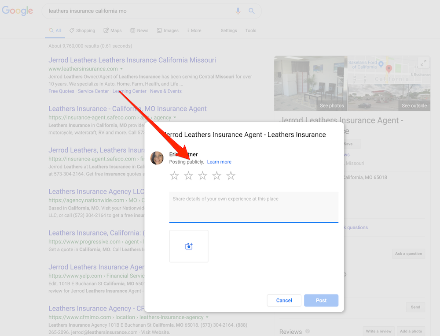The image size is (440, 336).
Task: Open Jerrod Leathers Leathers Insurance California Missouri result
Action: (132, 60)
